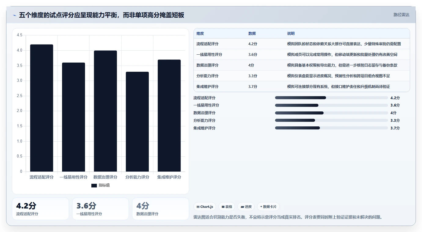The height and width of the screenshot is (232, 422).
Task: Click the 分析能力评分 3.3分 progress bar
Action: click(x=331, y=120)
